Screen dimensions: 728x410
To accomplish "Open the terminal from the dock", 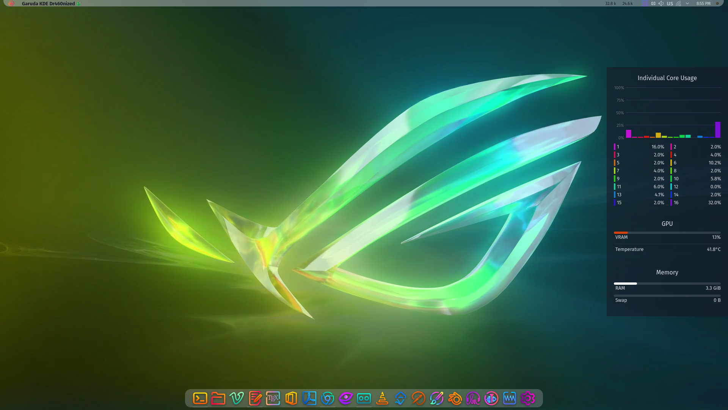I will tap(200, 398).
